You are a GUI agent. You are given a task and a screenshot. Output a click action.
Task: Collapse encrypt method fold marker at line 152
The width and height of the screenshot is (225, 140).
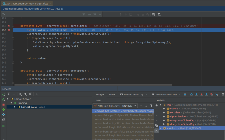(13, 26)
